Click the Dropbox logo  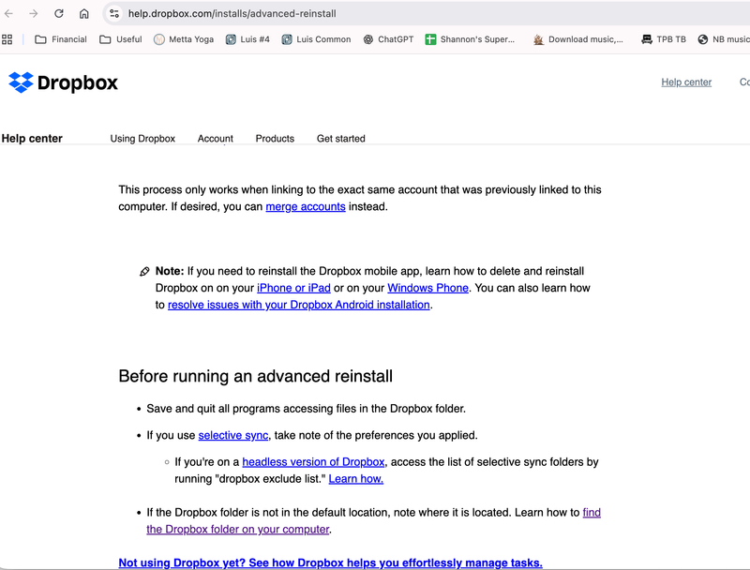pos(63,82)
